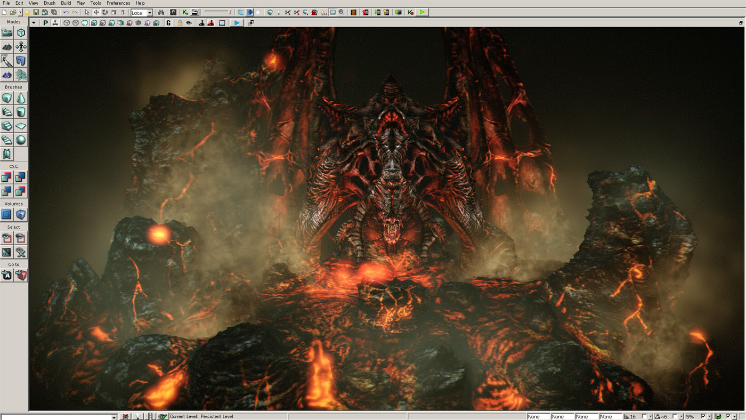746x420 pixels.
Task: Start Play In Editor green arrow
Action: [x=422, y=12]
